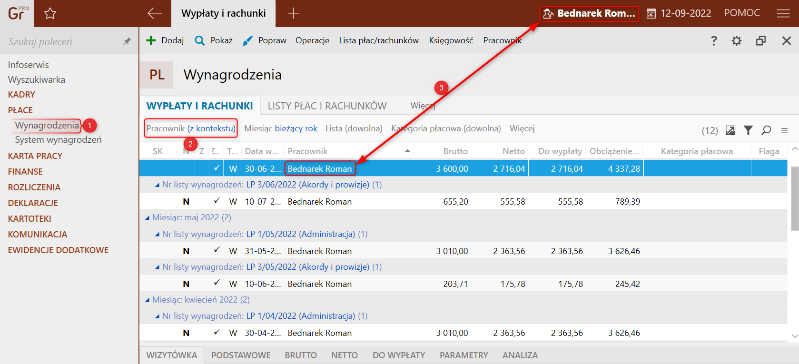Expand the DEKLARACJE sidebar section
The image size is (799, 364).
pyautogui.click(x=33, y=203)
